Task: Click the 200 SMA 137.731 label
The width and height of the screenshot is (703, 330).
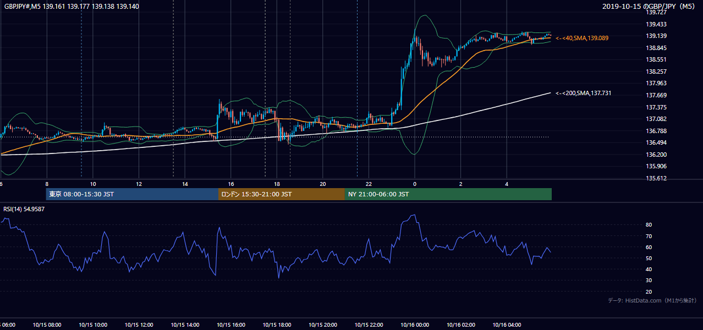Action: pos(584,94)
